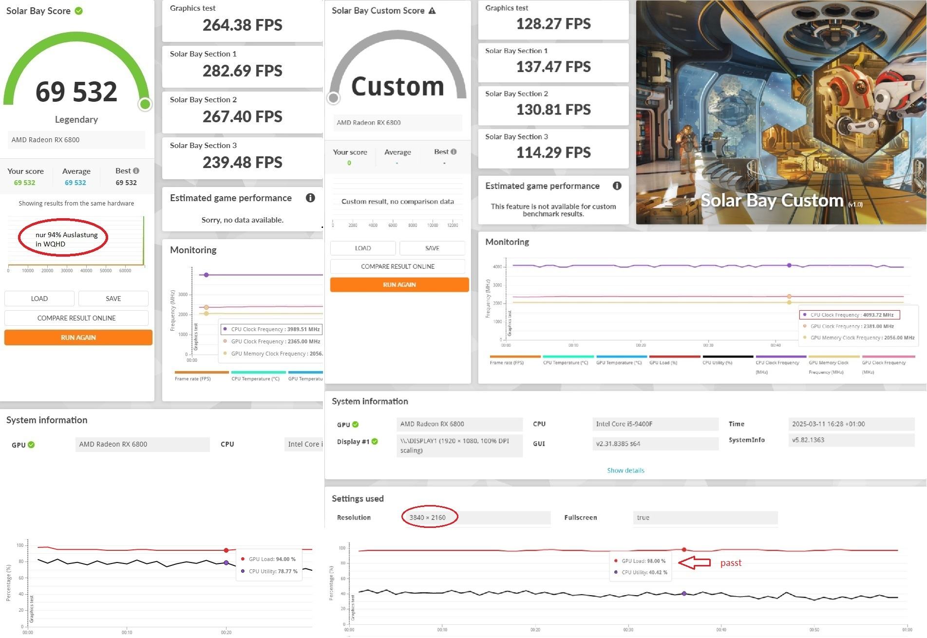
Task: Click the blue Average score value 69 532
Action: coord(76,183)
